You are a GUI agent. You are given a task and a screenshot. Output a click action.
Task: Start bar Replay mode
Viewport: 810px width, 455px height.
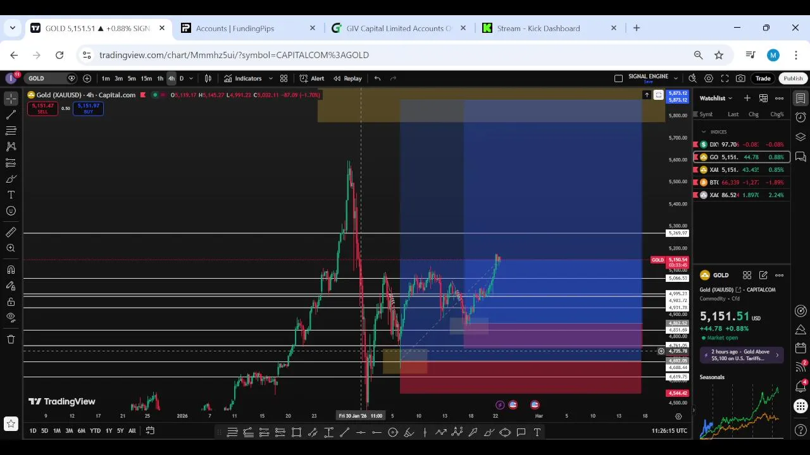[x=347, y=78]
